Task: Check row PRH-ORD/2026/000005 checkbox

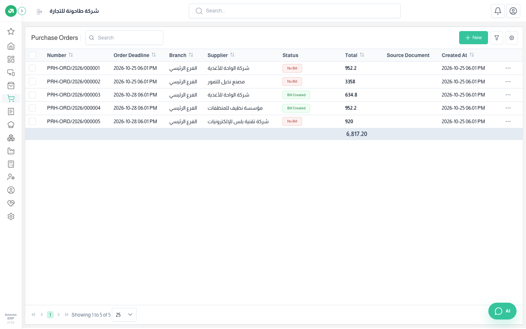Action: [33, 121]
